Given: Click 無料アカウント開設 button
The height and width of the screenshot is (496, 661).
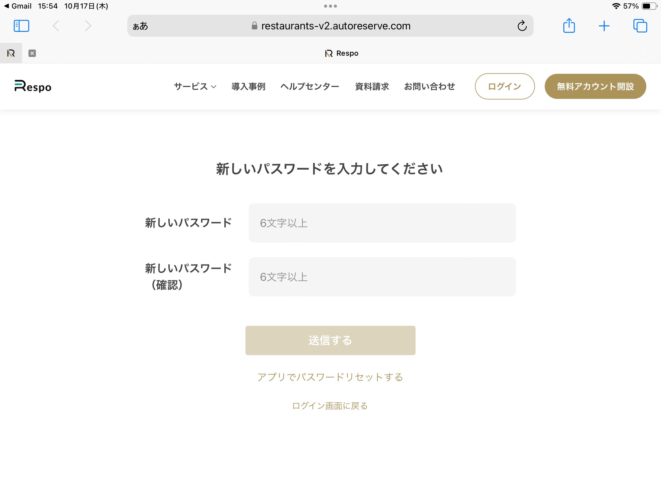Looking at the screenshot, I should pos(595,87).
